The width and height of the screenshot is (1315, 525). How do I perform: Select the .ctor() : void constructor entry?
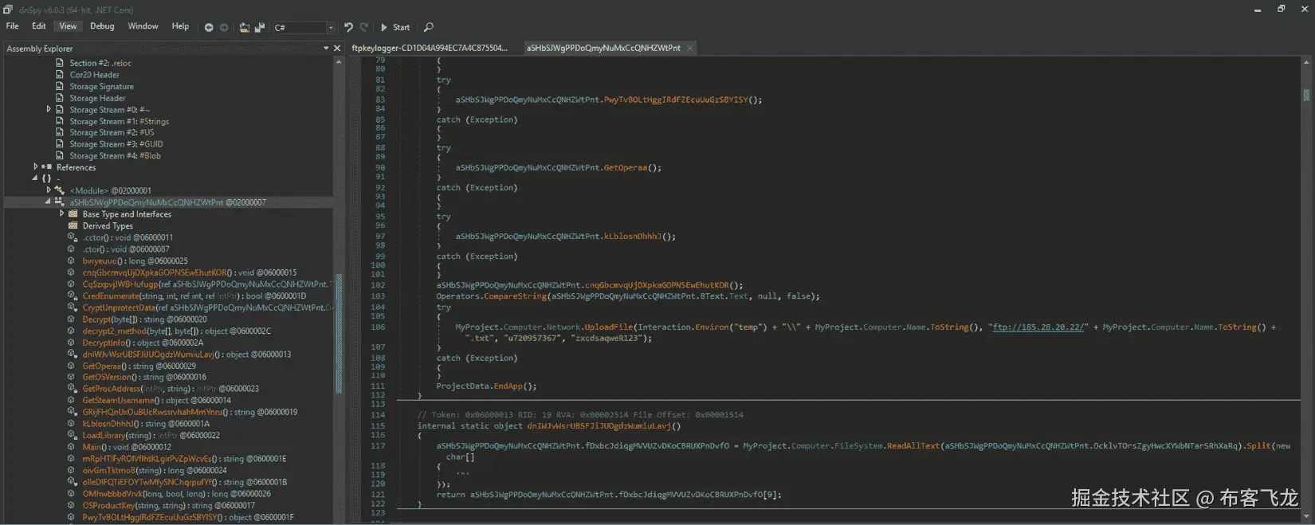(126, 249)
